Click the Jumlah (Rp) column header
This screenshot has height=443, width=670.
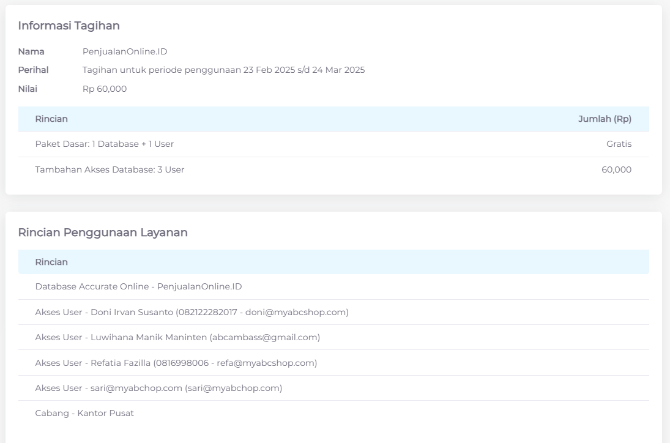click(x=604, y=119)
